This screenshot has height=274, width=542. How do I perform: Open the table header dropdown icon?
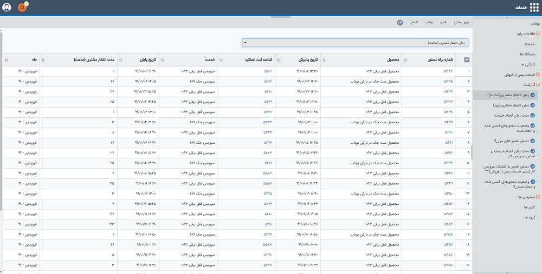pyautogui.click(x=467, y=60)
